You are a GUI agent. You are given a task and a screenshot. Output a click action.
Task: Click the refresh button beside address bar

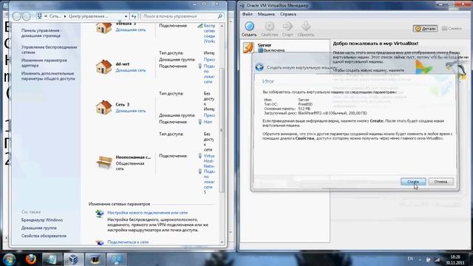(134, 16)
